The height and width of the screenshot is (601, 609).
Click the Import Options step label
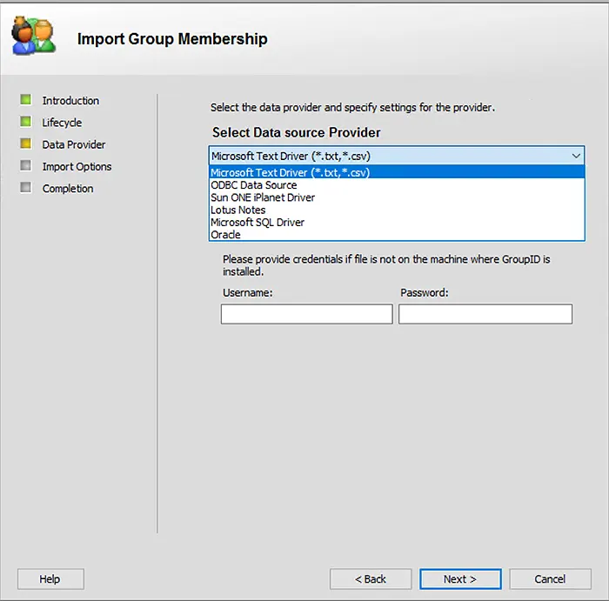pyautogui.click(x=77, y=166)
